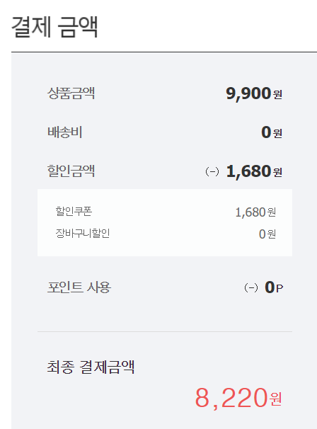The image size is (317, 429).
Task: Click the 1,680원 coupon discount value
Action: click(x=255, y=212)
